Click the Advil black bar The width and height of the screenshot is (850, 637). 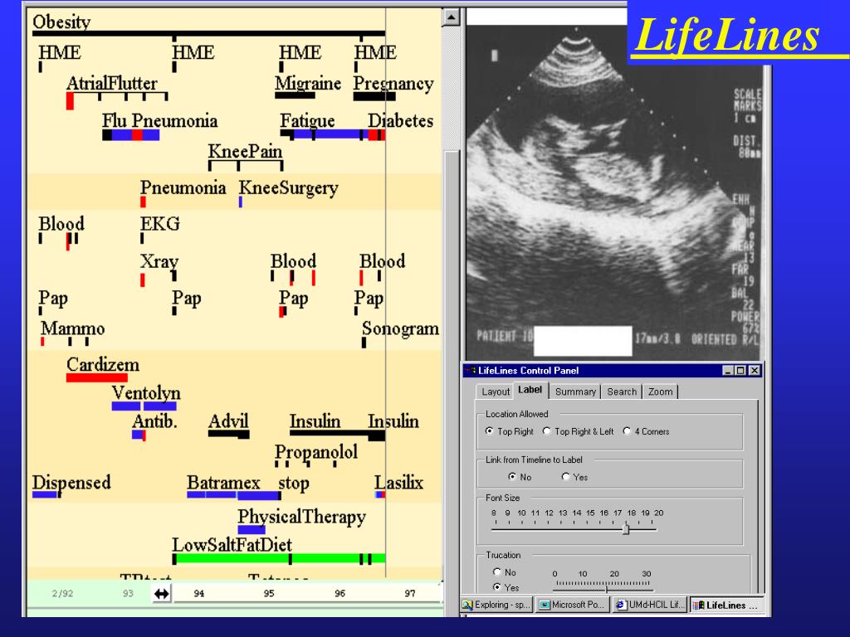[x=229, y=435]
